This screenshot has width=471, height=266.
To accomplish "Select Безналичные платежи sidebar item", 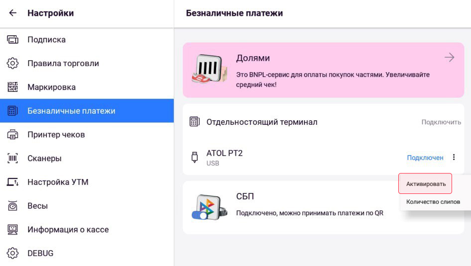I will pos(87,111).
